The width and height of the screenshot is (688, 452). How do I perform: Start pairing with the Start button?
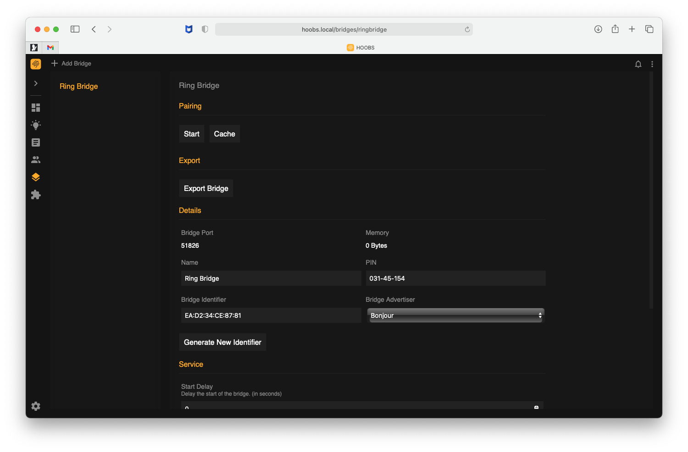191,134
